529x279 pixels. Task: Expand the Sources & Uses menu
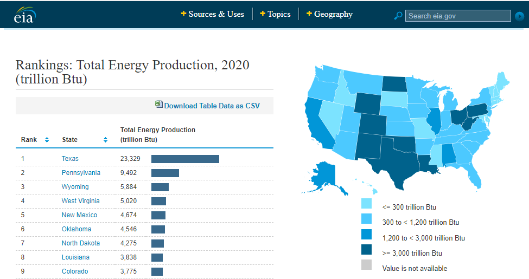click(x=213, y=14)
